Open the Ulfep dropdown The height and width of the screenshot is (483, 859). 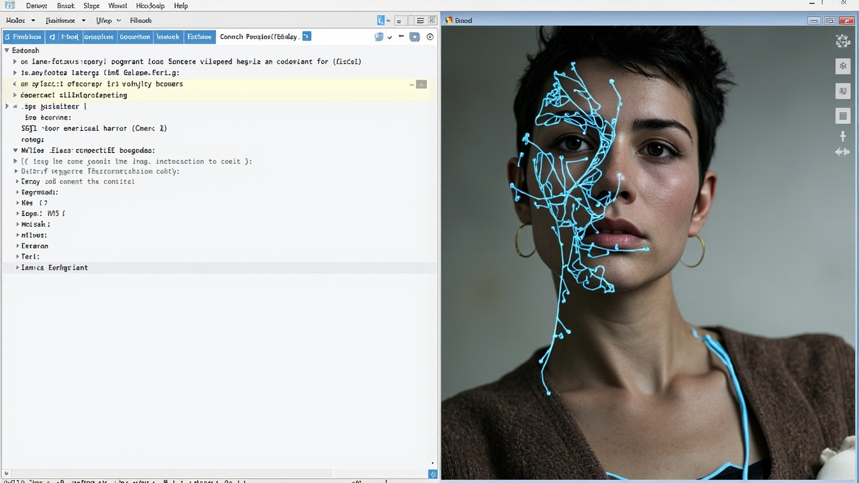click(x=108, y=21)
